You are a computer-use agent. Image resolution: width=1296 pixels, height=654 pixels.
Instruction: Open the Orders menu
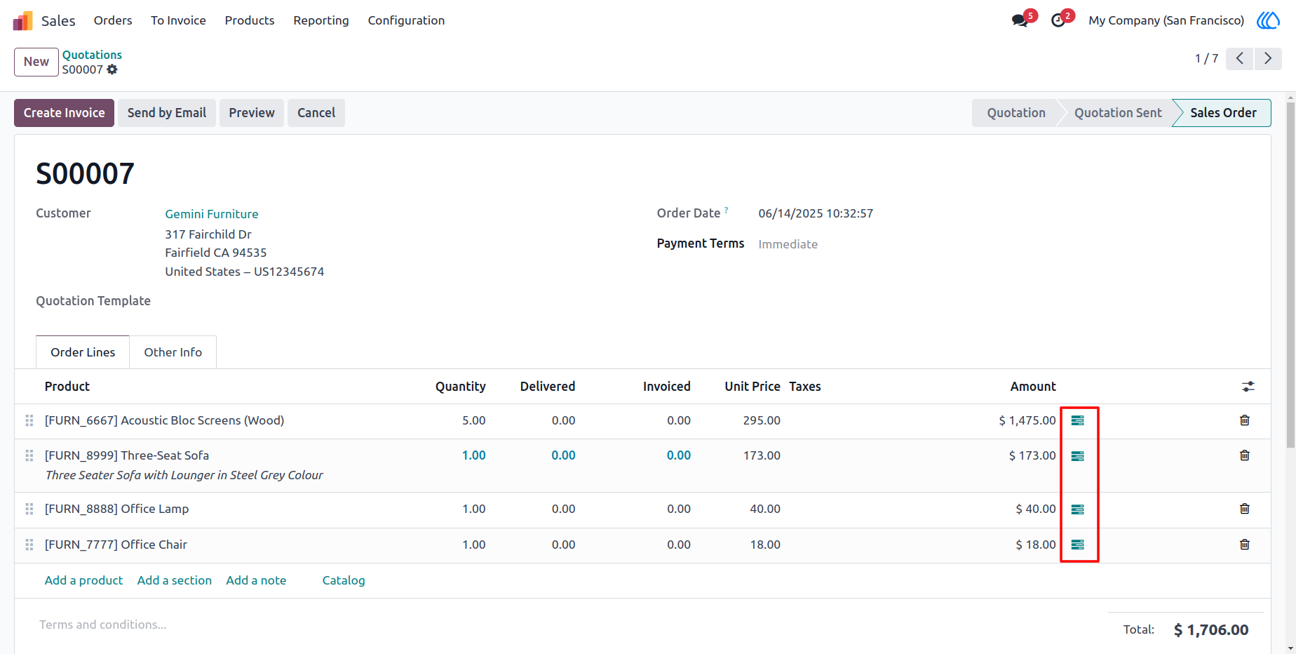coord(113,20)
